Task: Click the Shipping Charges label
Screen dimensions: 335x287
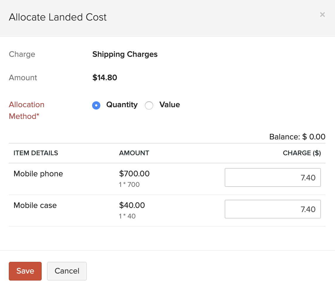Action: 125,54
